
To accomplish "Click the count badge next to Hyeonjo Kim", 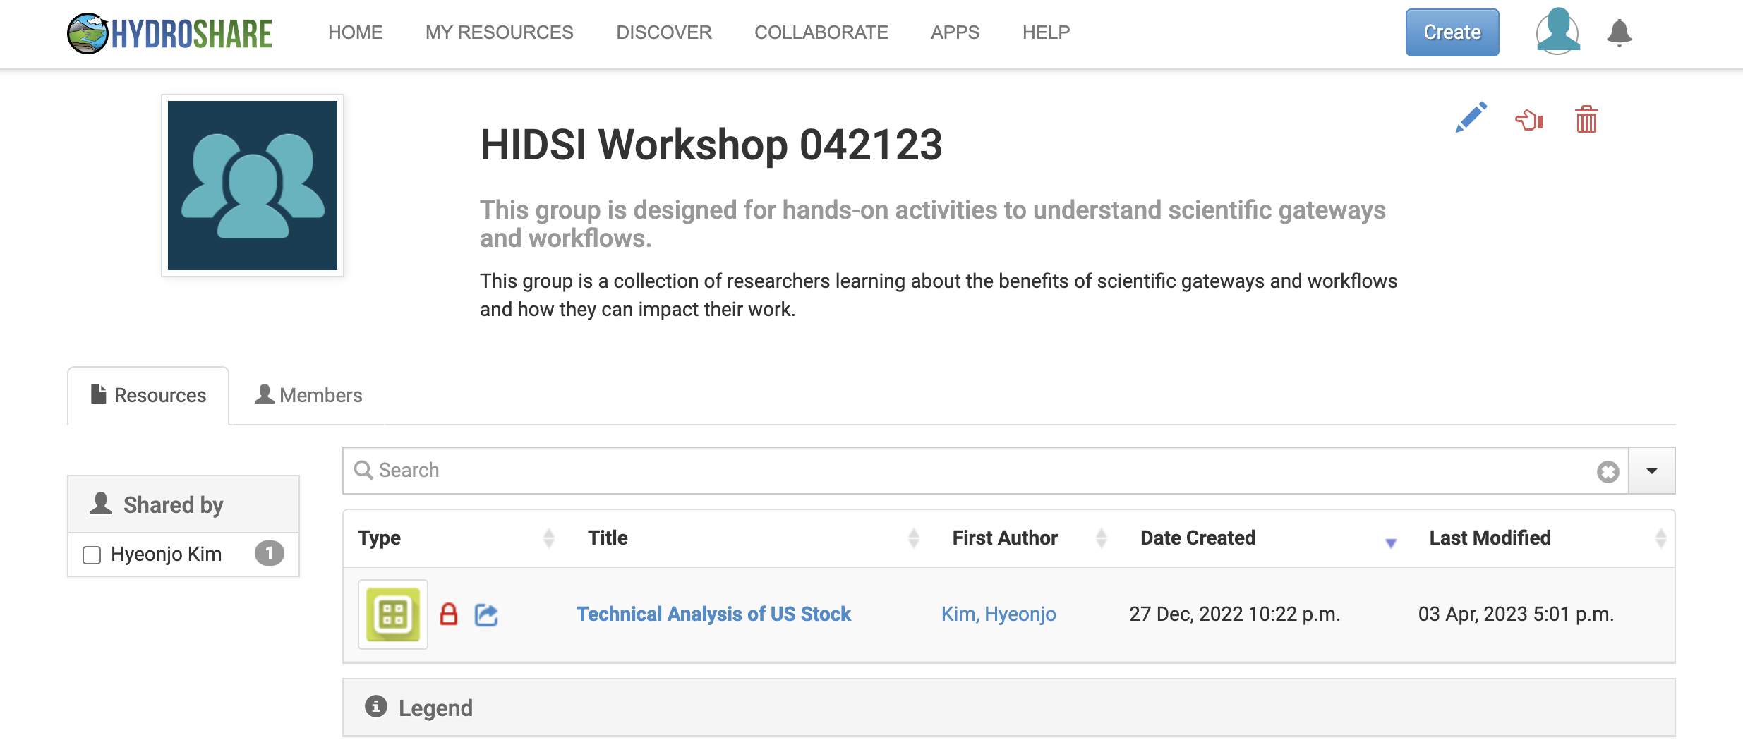I will pyautogui.click(x=270, y=554).
